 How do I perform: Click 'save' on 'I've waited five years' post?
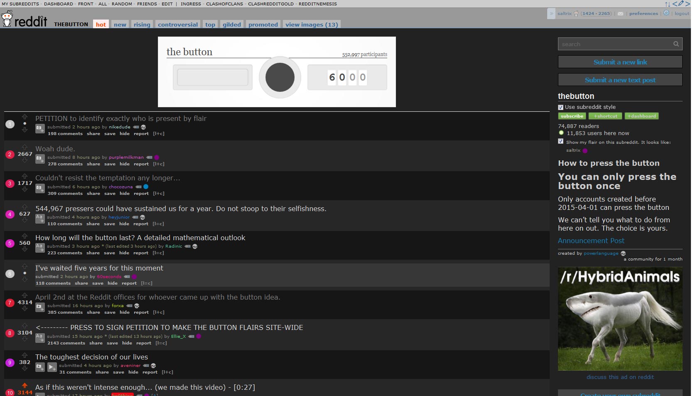[x=98, y=283]
